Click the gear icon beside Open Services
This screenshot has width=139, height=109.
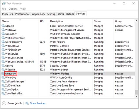pos(27,103)
